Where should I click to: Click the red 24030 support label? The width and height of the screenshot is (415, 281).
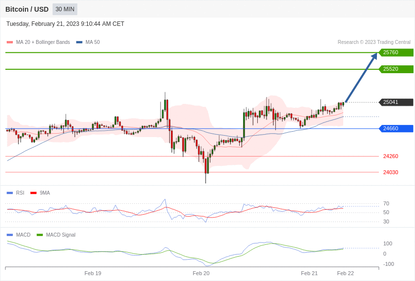click(x=391, y=172)
